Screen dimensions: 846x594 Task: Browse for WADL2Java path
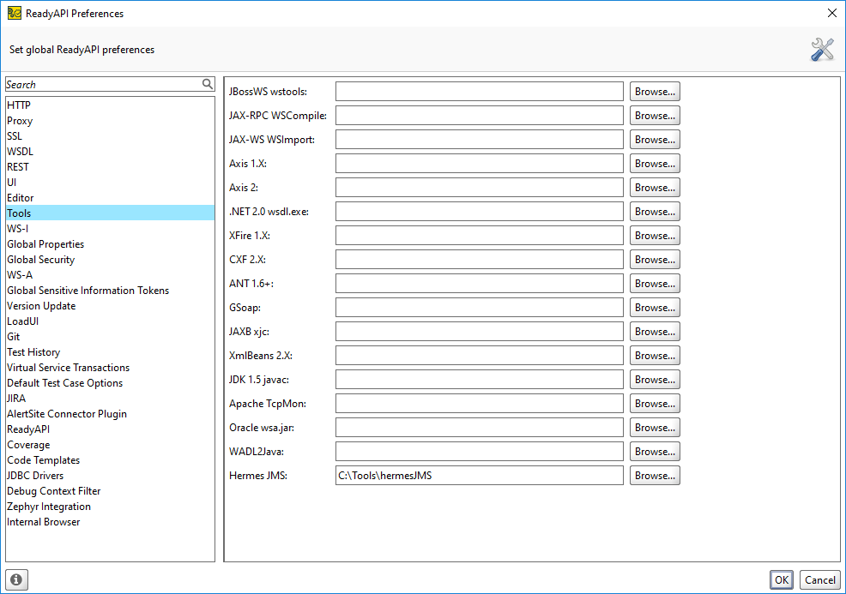655,451
